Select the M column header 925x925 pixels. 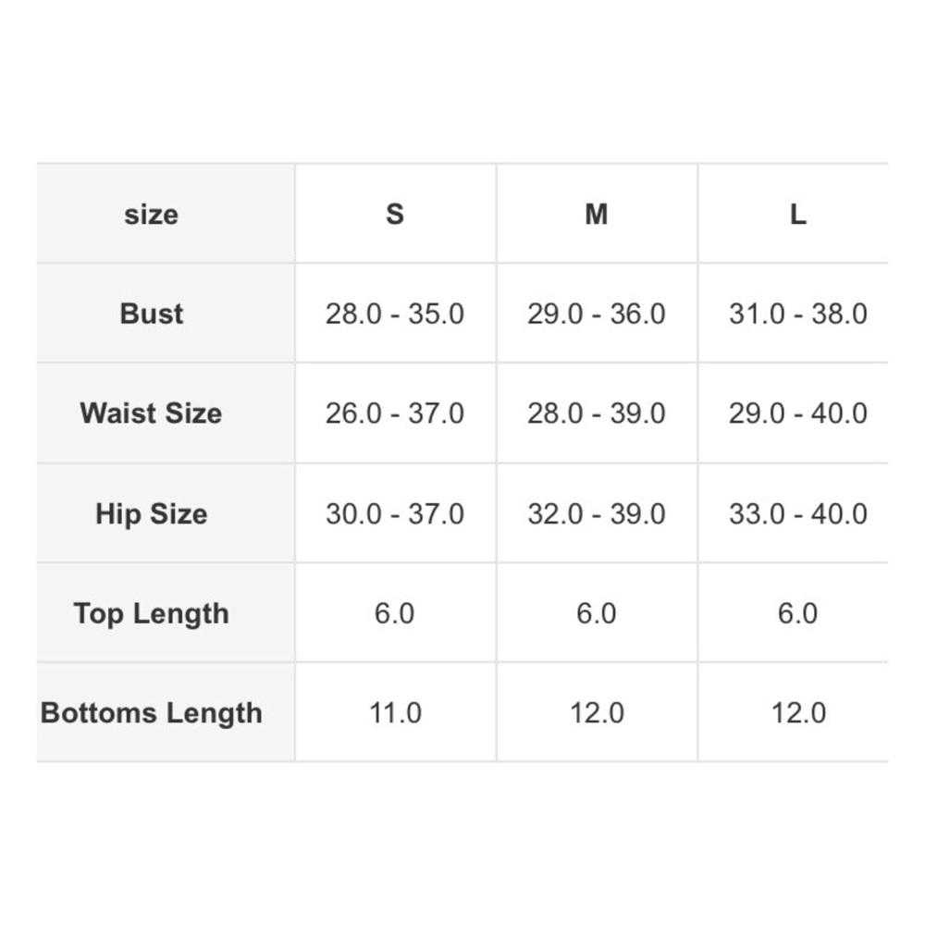point(597,215)
